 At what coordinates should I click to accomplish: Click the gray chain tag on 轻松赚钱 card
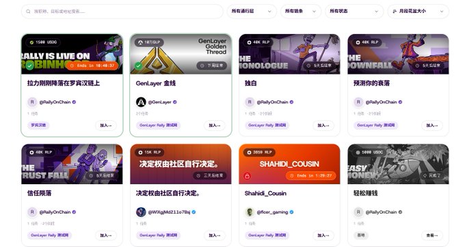pyautogui.click(x=361, y=235)
